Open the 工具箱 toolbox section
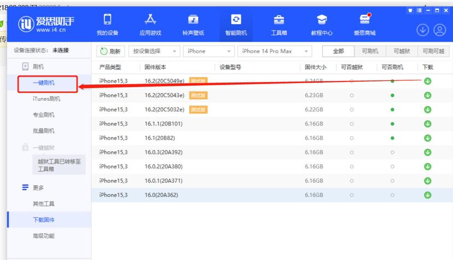 279,25
